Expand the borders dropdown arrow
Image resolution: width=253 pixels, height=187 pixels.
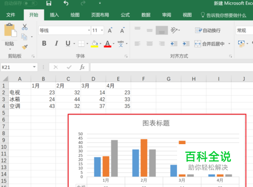tap(87, 43)
